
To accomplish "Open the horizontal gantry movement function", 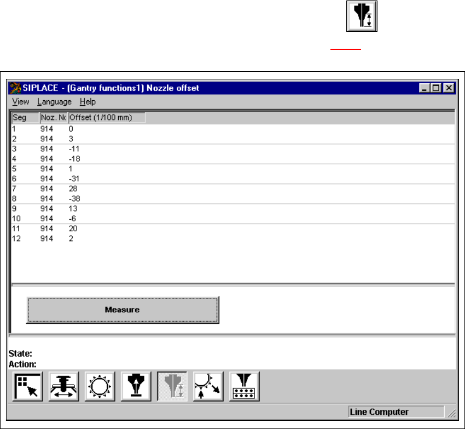I will pos(64,386).
